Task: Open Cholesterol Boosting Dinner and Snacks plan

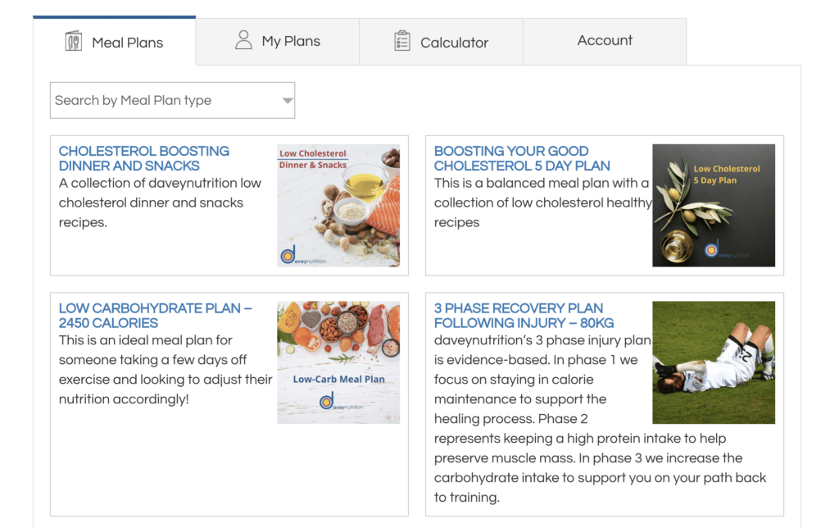Action: tap(144, 158)
